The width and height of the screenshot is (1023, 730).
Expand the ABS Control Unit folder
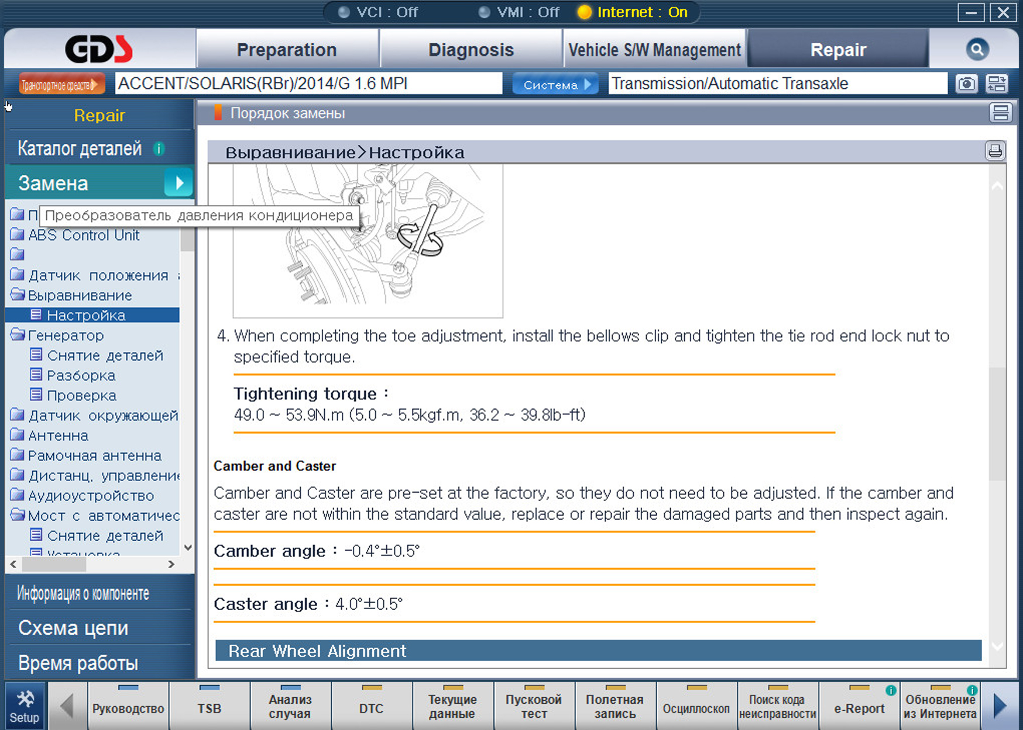[18, 236]
